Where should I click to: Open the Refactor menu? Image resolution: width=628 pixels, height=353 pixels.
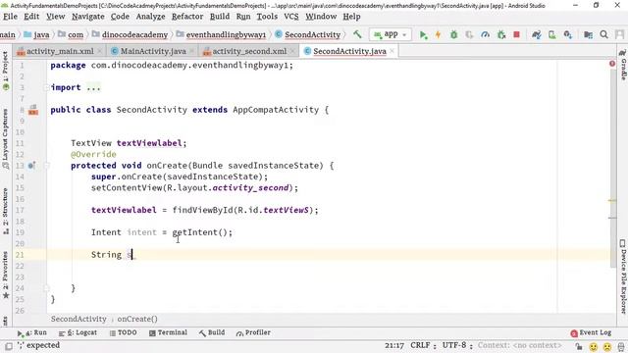point(187,17)
